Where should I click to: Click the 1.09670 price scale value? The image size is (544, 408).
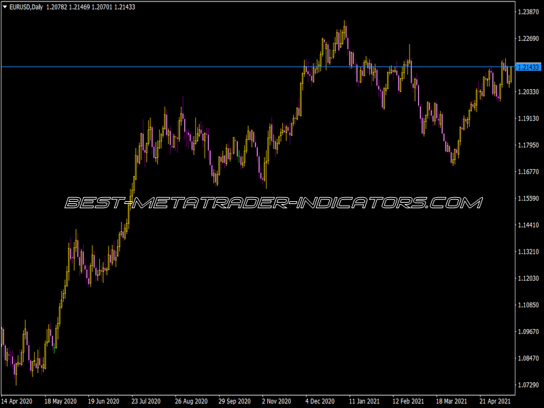pos(528,332)
